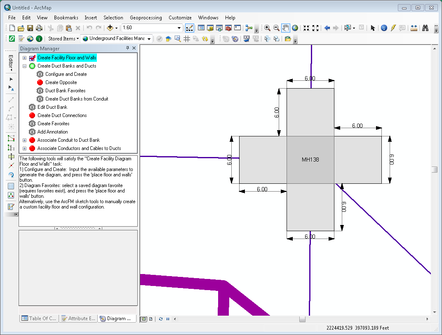
Task: Open the Add Data dropdown arrow
Action: 116,28
